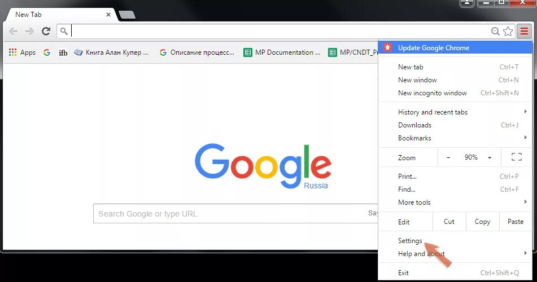
Task: Click the search icon in the omnibox
Action: 64,31
